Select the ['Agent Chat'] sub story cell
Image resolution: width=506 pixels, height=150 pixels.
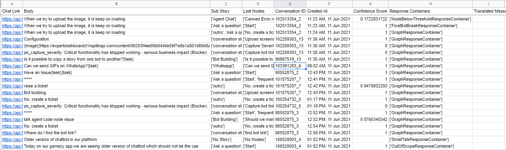point(226,19)
